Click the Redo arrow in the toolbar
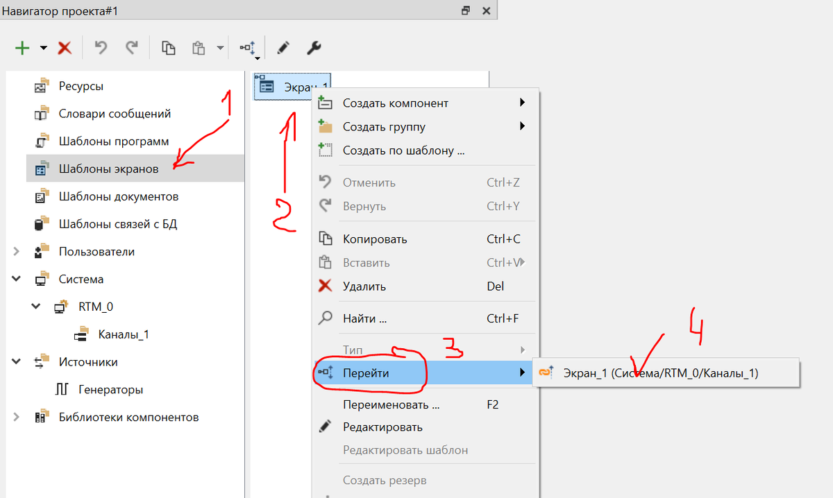This screenshot has height=498, width=833. (132, 47)
